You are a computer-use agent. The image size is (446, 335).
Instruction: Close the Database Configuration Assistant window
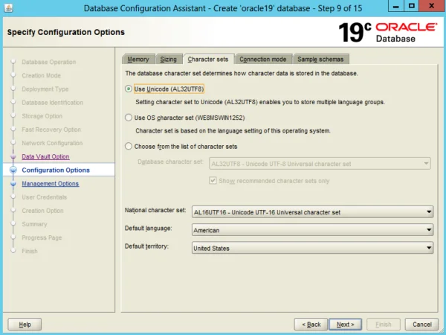coord(431,6)
